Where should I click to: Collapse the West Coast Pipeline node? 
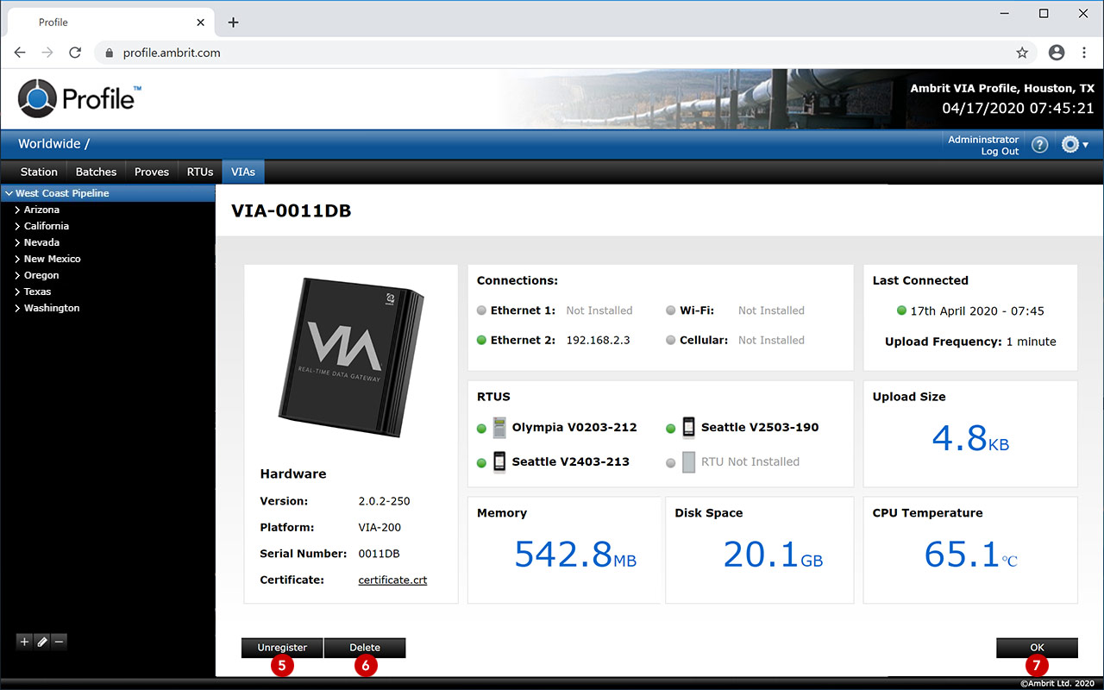9,194
